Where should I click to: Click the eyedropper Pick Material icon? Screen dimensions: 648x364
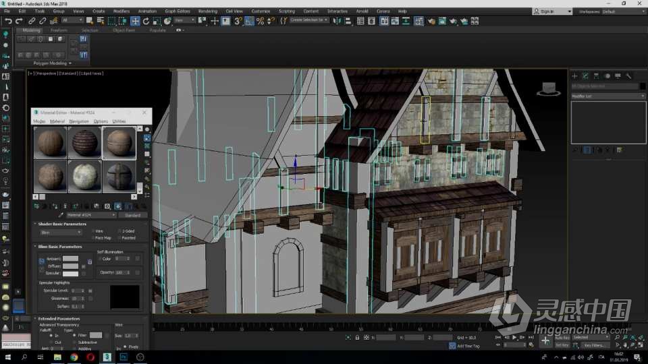61,215
